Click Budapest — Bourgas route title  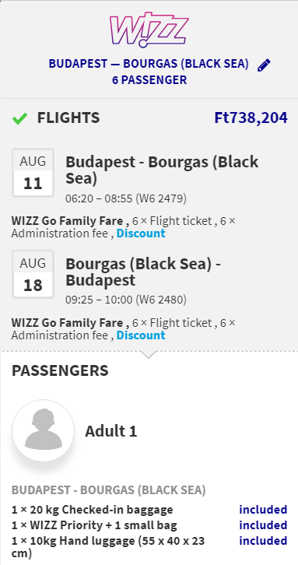[149, 64]
